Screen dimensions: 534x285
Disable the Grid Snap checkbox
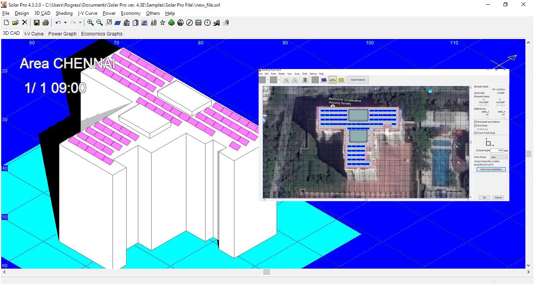coord(475,126)
